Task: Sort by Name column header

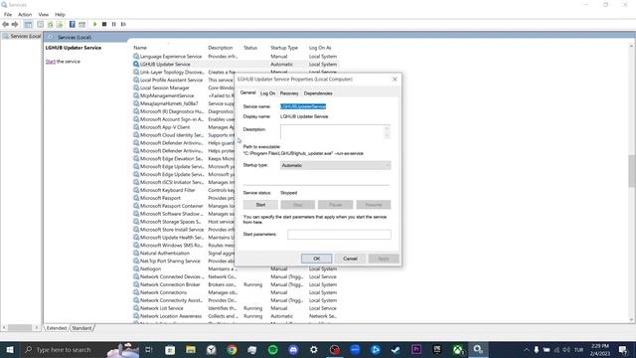Action: tap(140, 48)
